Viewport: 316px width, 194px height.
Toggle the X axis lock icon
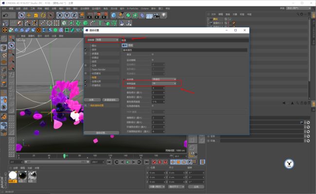tap(60, 15)
